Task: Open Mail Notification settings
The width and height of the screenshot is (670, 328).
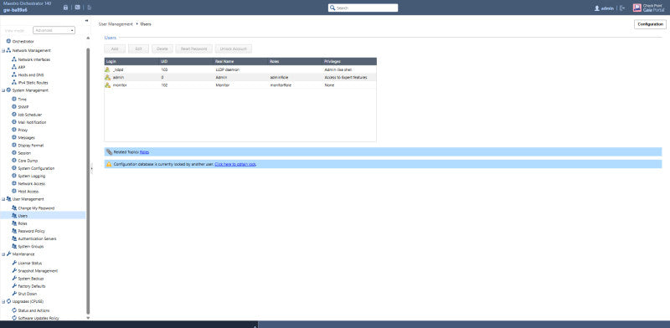Action: pyautogui.click(x=32, y=122)
